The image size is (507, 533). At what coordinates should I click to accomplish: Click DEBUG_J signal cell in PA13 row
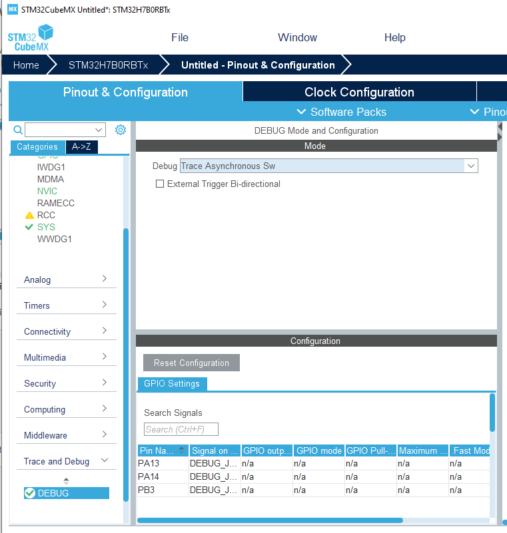point(215,463)
